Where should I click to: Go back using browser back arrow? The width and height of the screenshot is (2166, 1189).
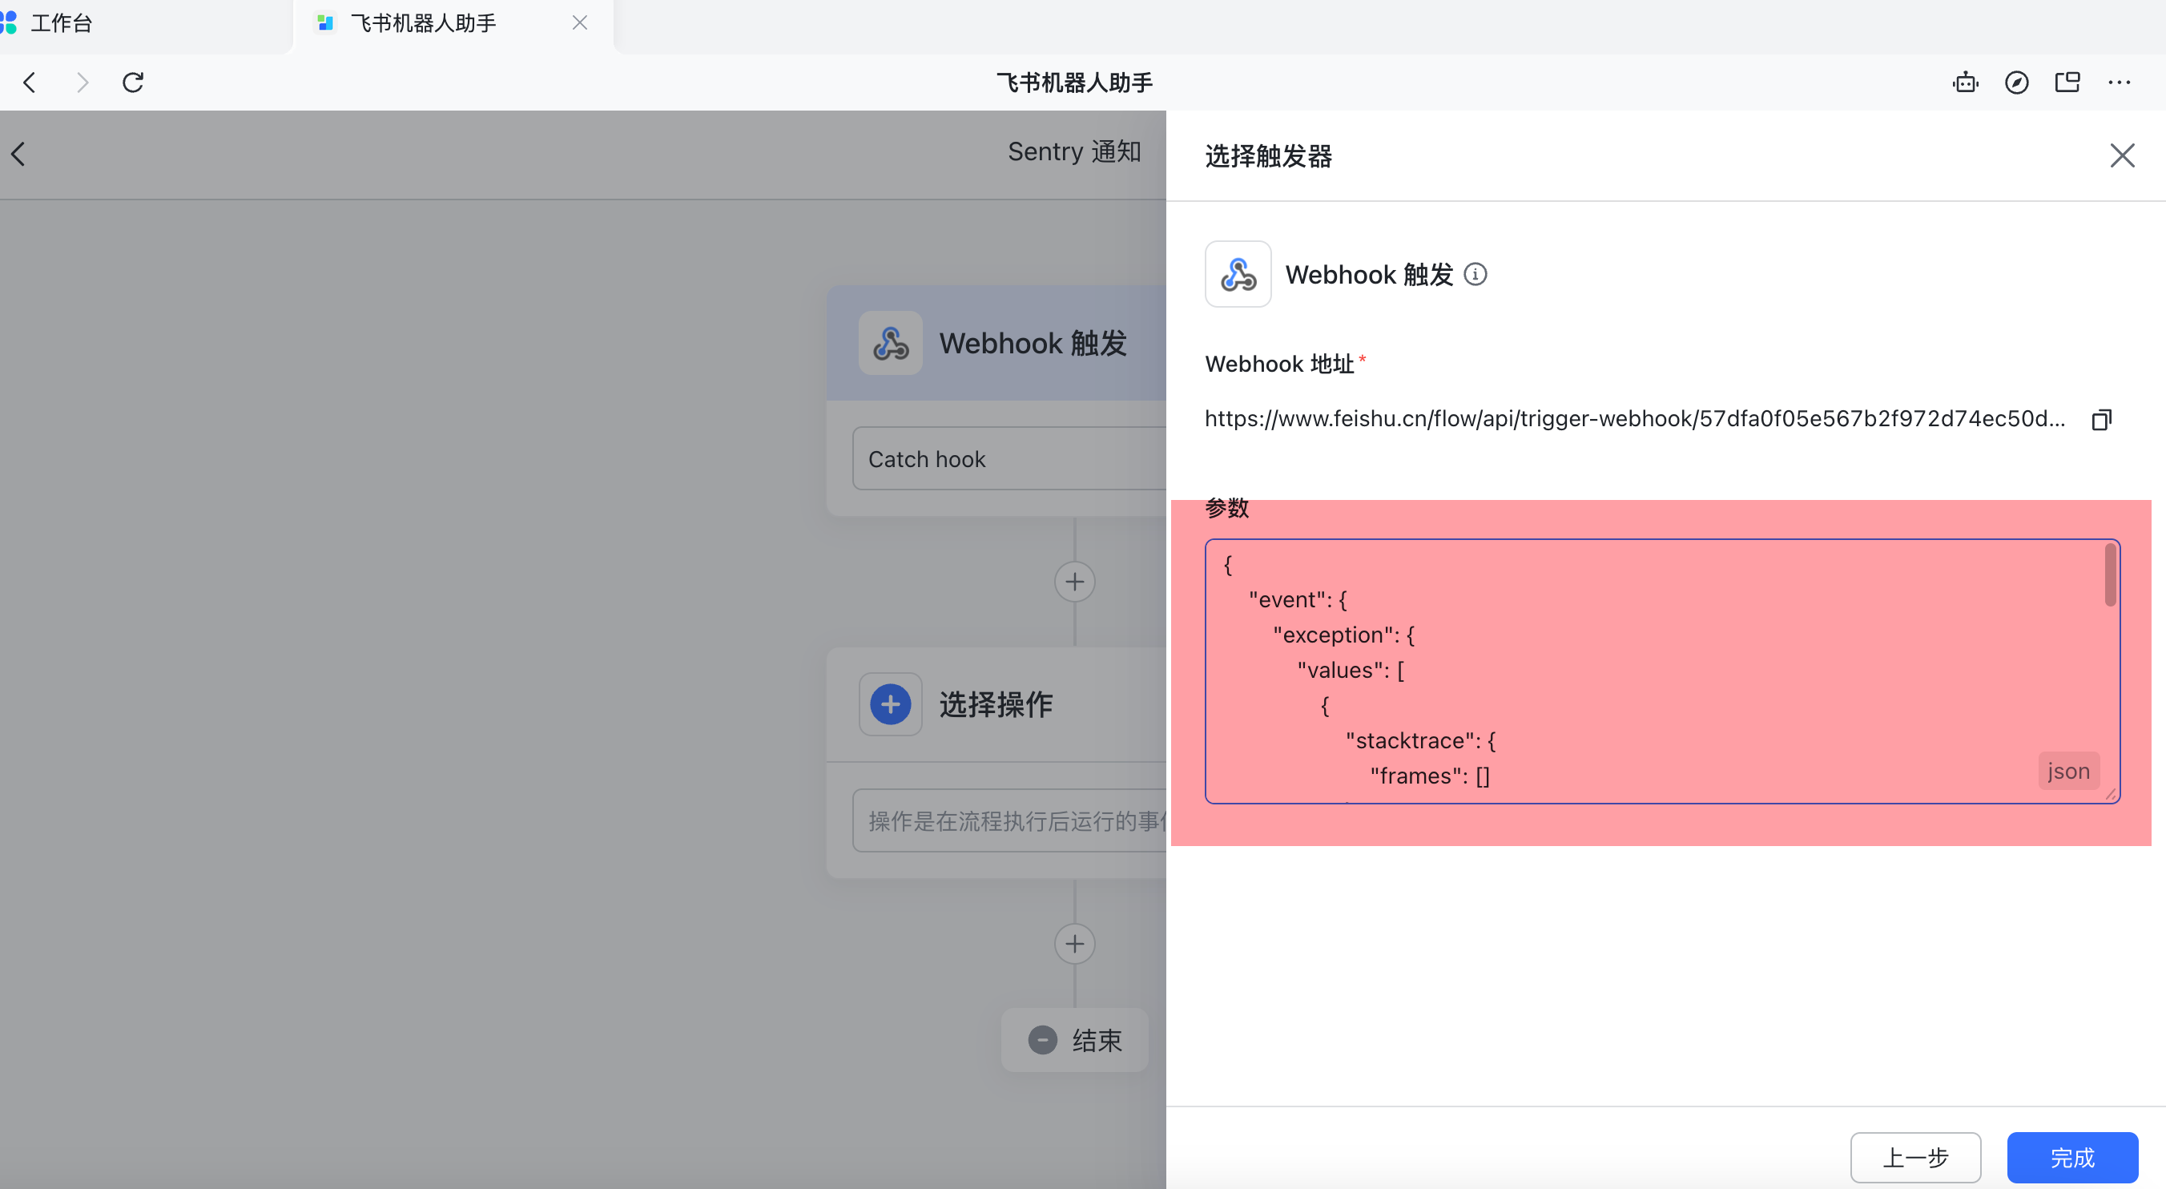[30, 83]
